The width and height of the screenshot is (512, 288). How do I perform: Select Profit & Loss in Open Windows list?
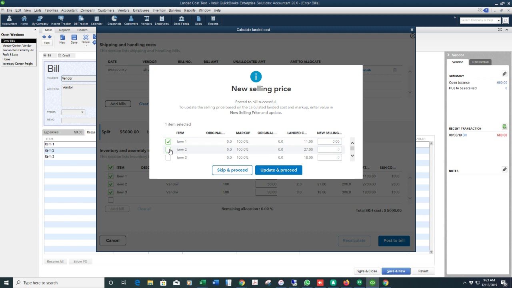click(x=19, y=55)
